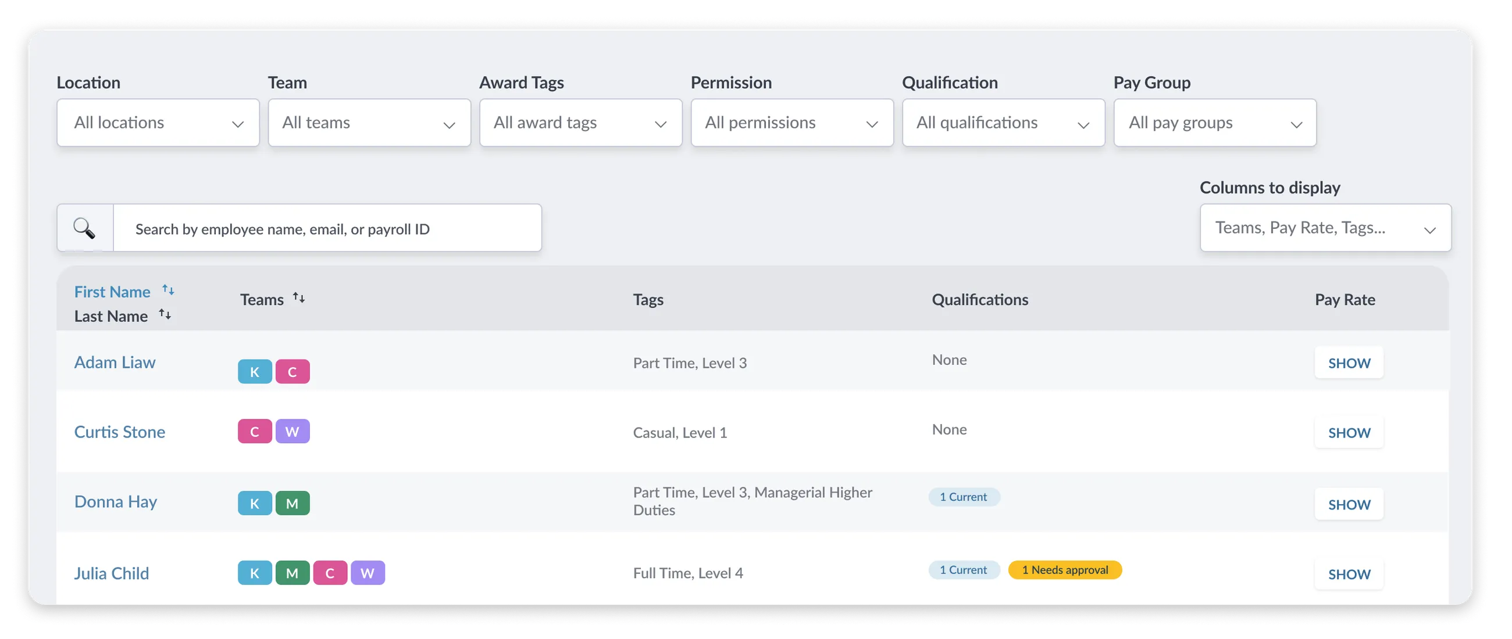This screenshot has height=639, width=1512.
Task: Click the magnifying glass search icon
Action: click(x=84, y=228)
